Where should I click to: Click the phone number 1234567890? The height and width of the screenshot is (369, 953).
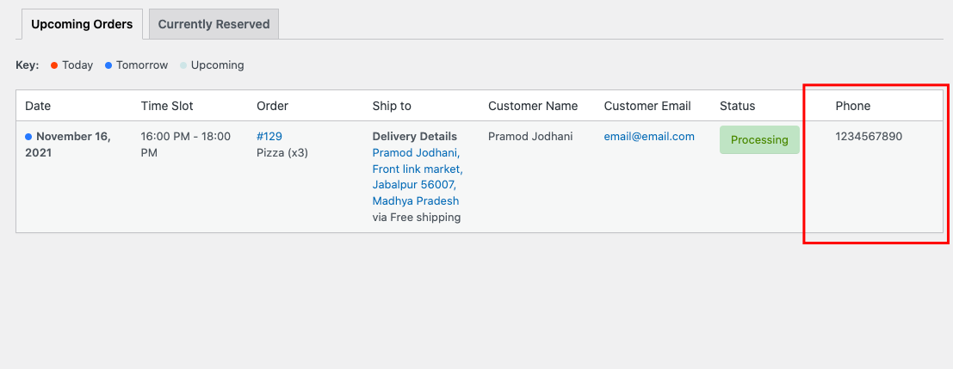coord(869,136)
